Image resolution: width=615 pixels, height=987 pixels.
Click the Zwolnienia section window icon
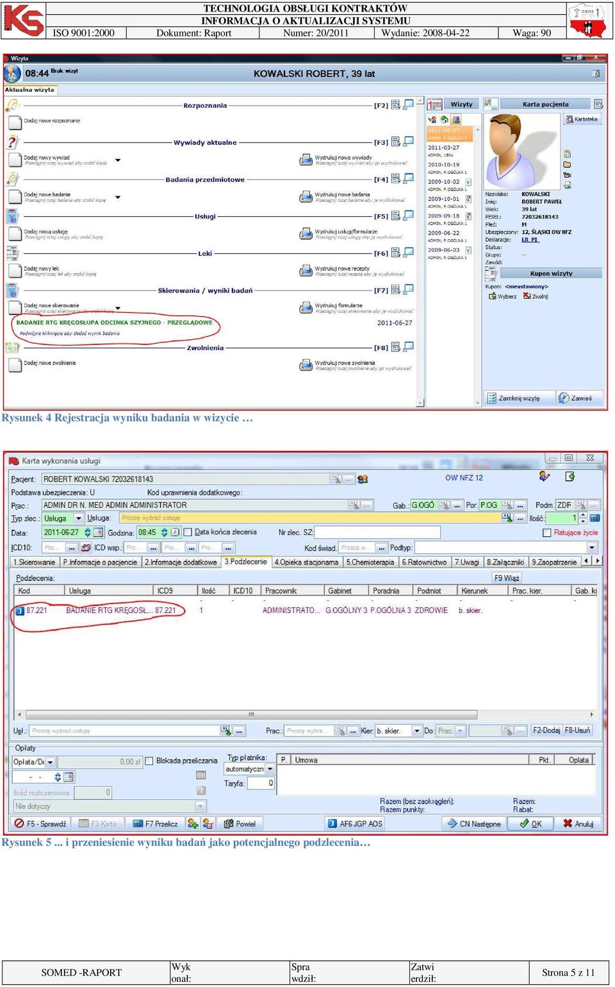[x=409, y=346]
